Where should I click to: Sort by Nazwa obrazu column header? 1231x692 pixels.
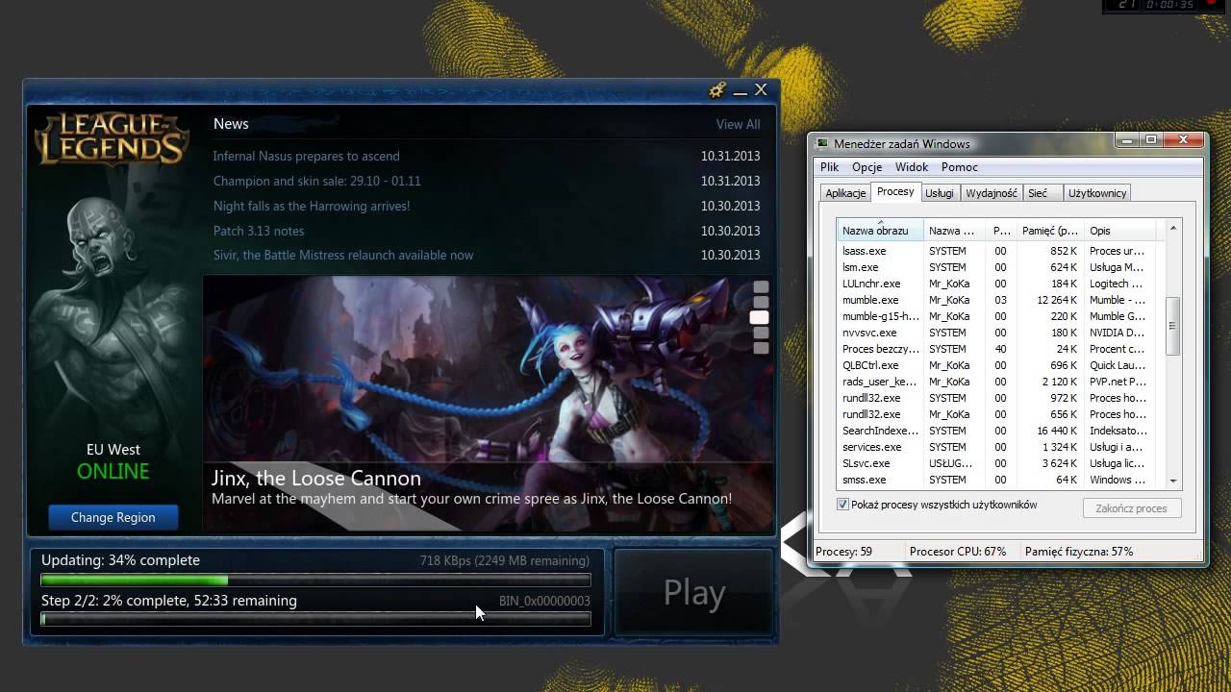(880, 231)
